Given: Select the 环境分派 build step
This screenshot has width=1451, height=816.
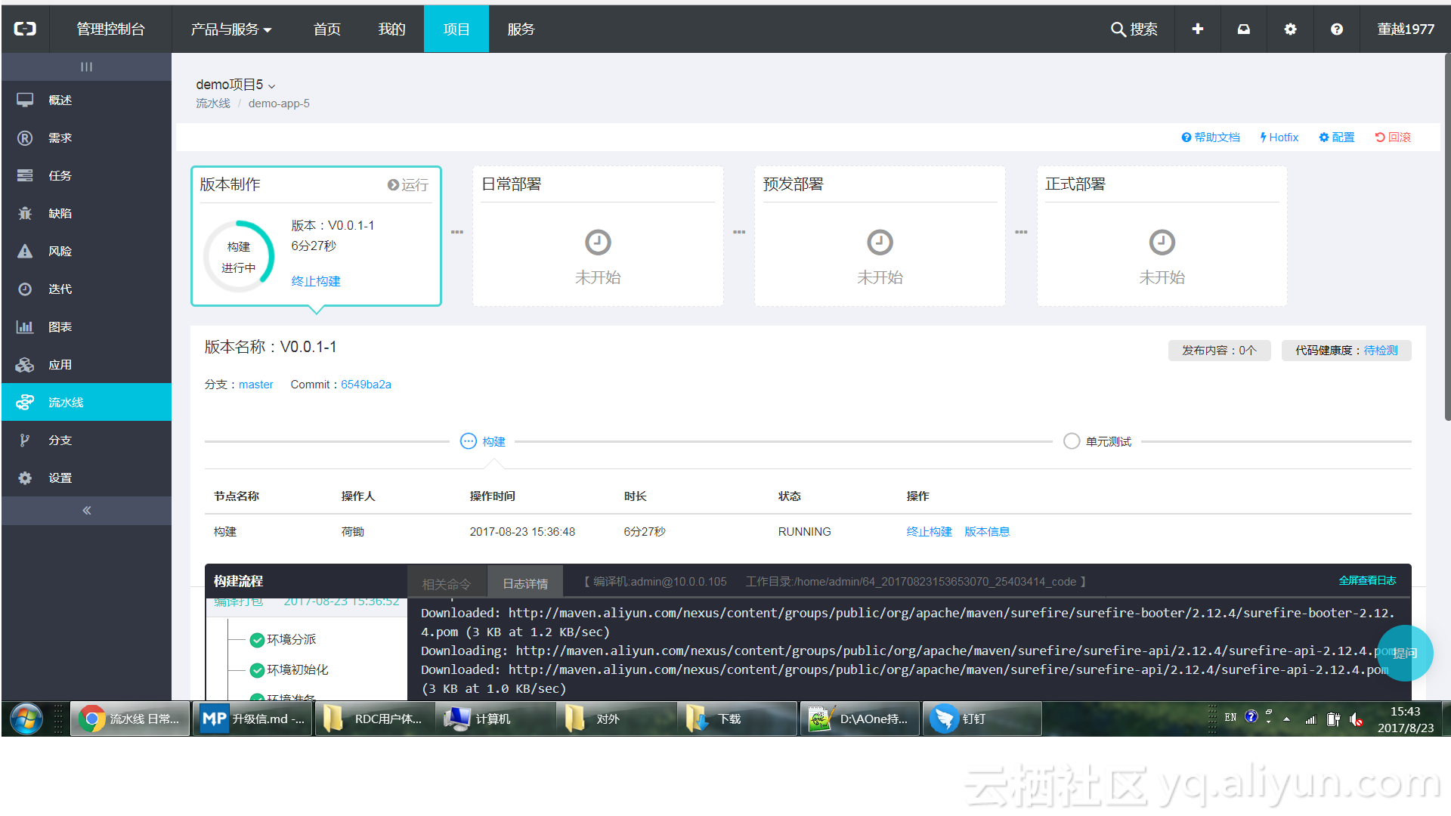Looking at the screenshot, I should 283,640.
